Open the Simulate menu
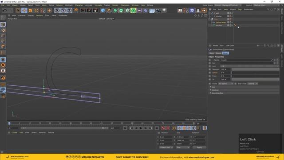 (98, 5)
